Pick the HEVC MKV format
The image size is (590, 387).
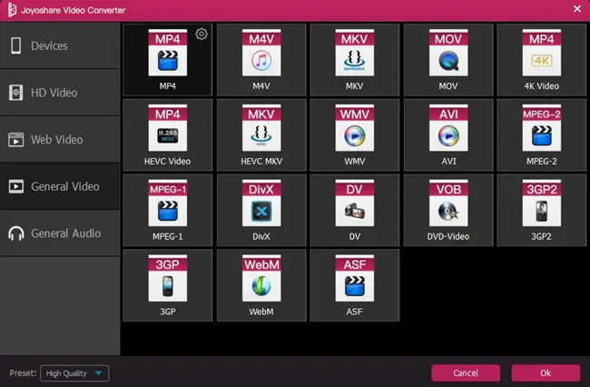261,135
